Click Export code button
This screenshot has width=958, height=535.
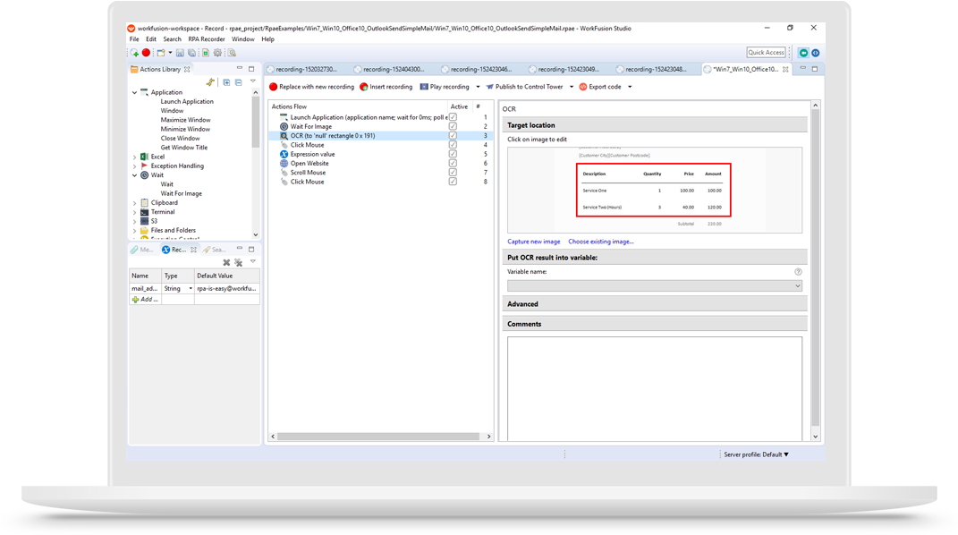click(600, 87)
